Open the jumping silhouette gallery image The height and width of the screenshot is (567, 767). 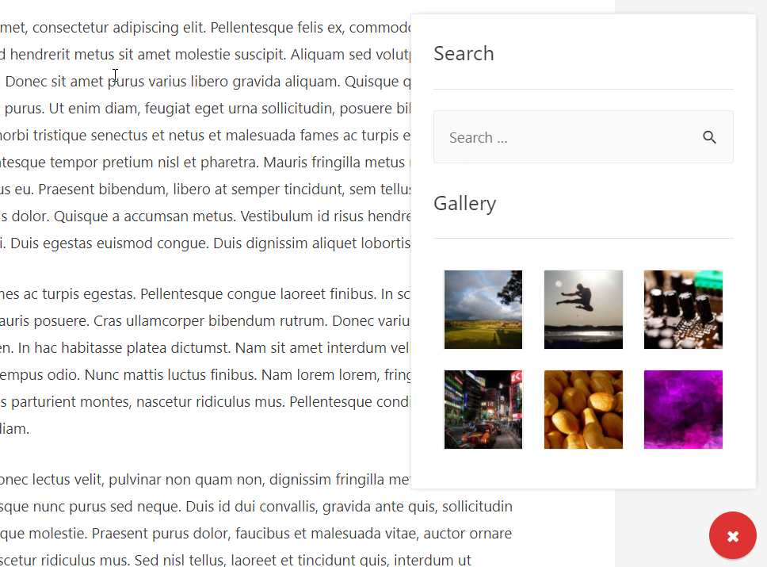(583, 309)
